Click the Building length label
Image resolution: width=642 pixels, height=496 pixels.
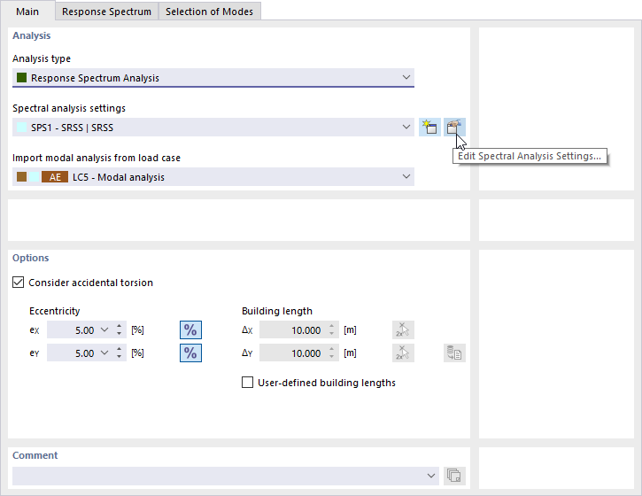[277, 311]
